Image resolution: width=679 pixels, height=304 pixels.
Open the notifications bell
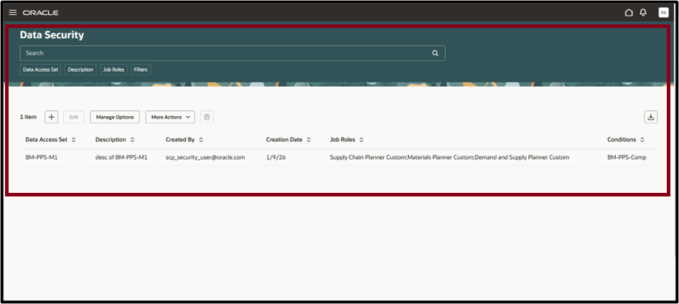(643, 12)
